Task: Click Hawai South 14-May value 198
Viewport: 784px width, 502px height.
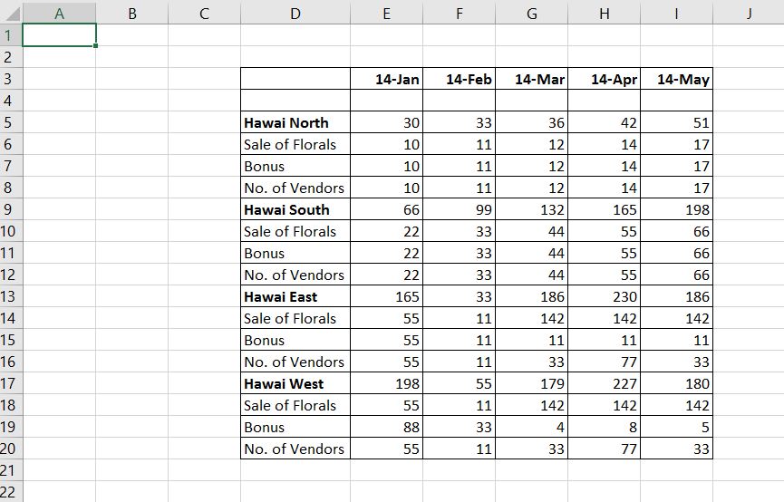Action: point(676,209)
